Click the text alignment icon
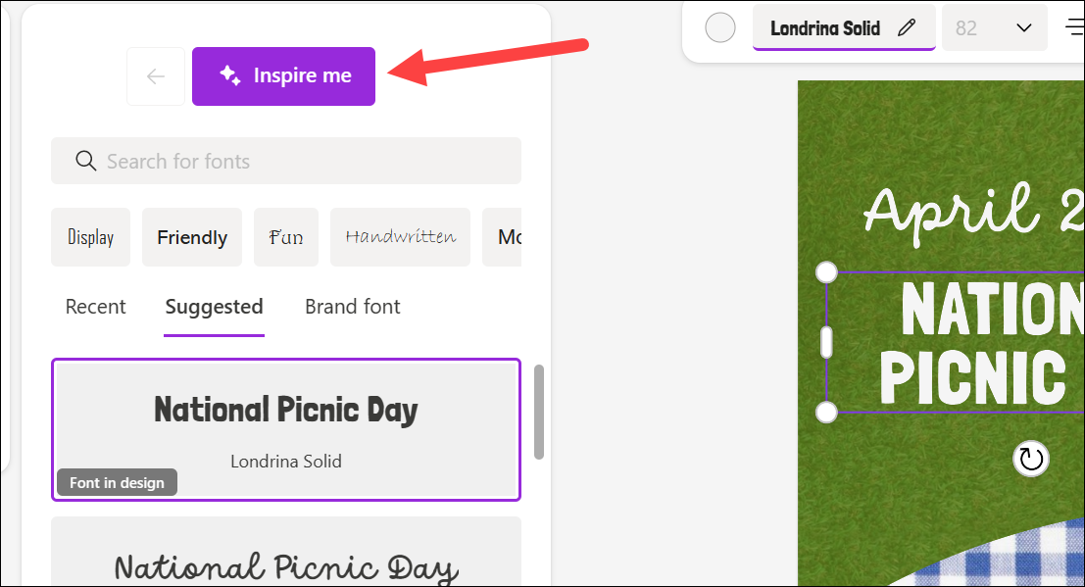Screen dimensions: 1085x587 (1074, 27)
